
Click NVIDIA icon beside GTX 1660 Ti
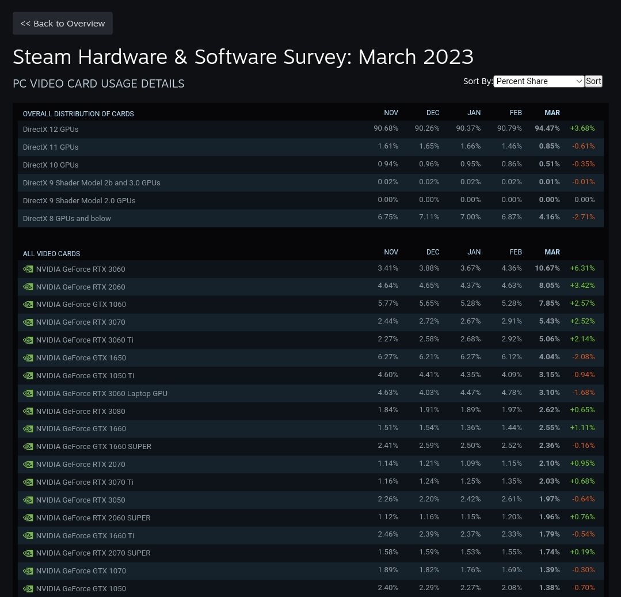tap(28, 535)
